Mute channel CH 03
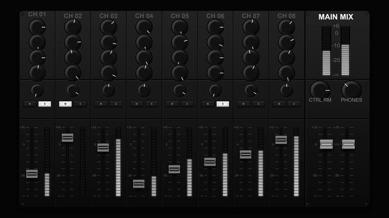This screenshot has height=218, width=389. (101, 104)
